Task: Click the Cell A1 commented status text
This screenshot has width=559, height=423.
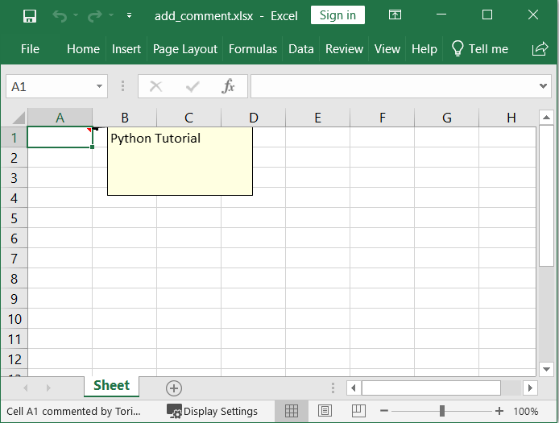Action: [x=73, y=411]
